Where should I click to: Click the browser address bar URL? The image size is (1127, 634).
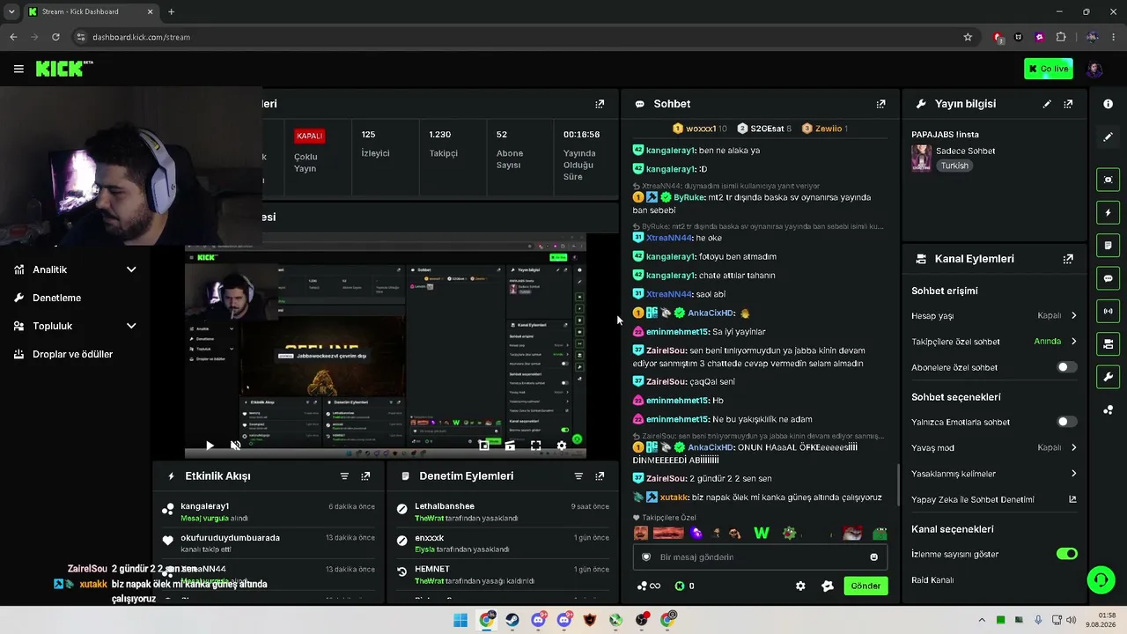pyautogui.click(x=141, y=37)
